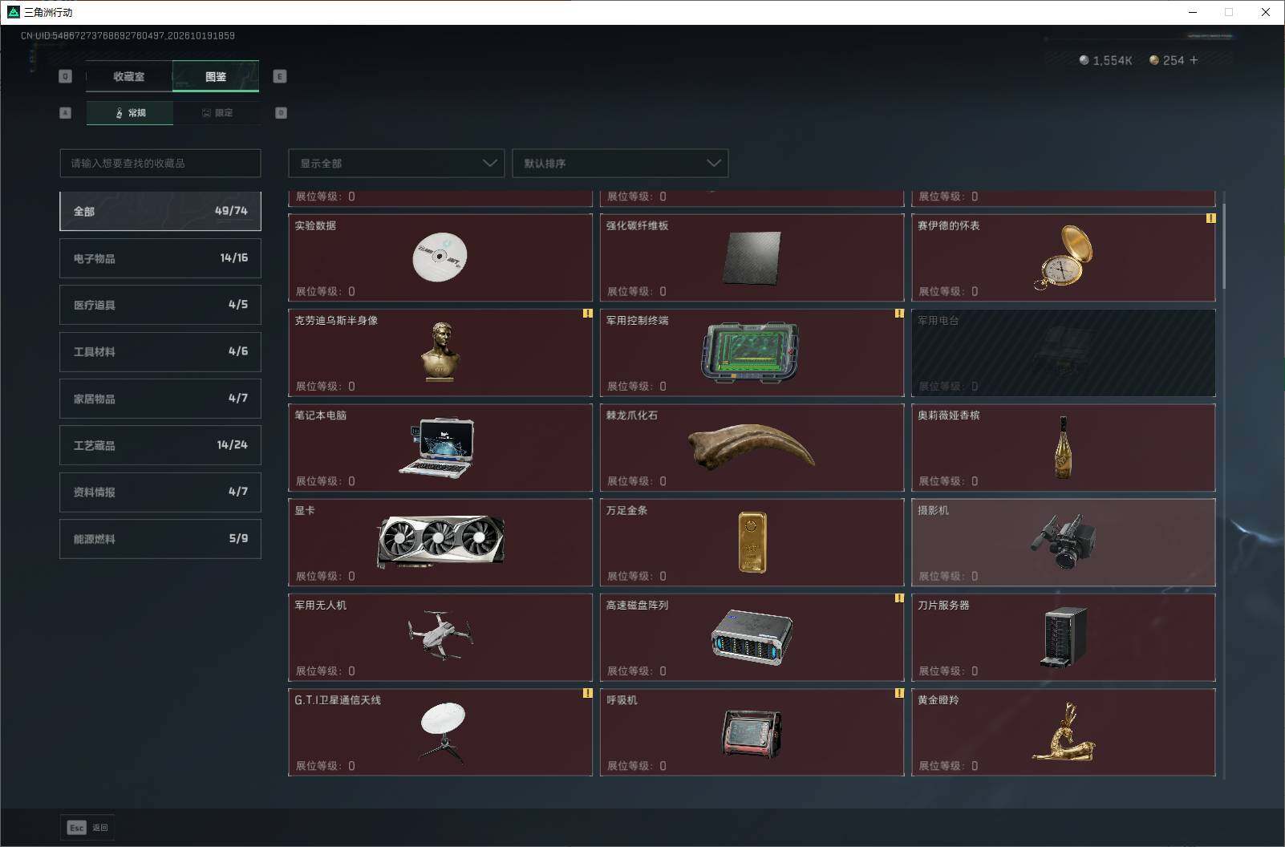This screenshot has height=847, width=1285.
Task: Select the 摄影机 camera icon
Action: coord(1063,541)
